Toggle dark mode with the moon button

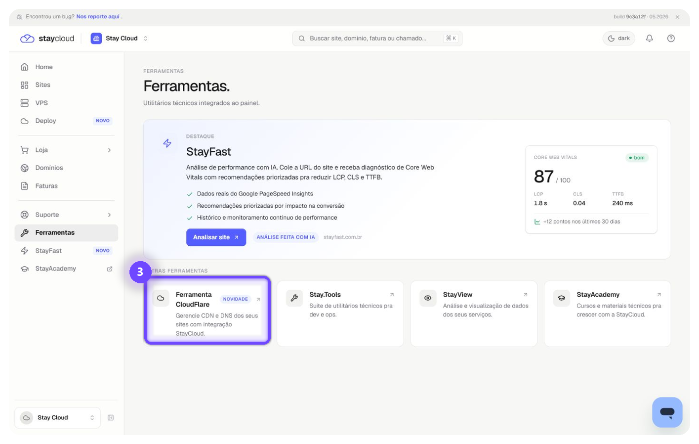(x=618, y=38)
